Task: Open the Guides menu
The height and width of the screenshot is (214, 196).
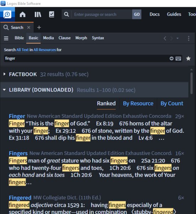Action: [x=174, y=14]
